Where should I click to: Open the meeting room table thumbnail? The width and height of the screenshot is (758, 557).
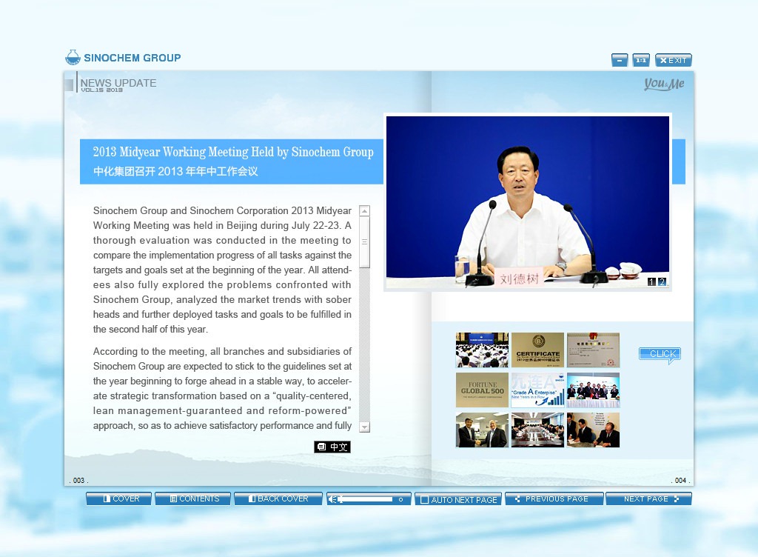[537, 430]
